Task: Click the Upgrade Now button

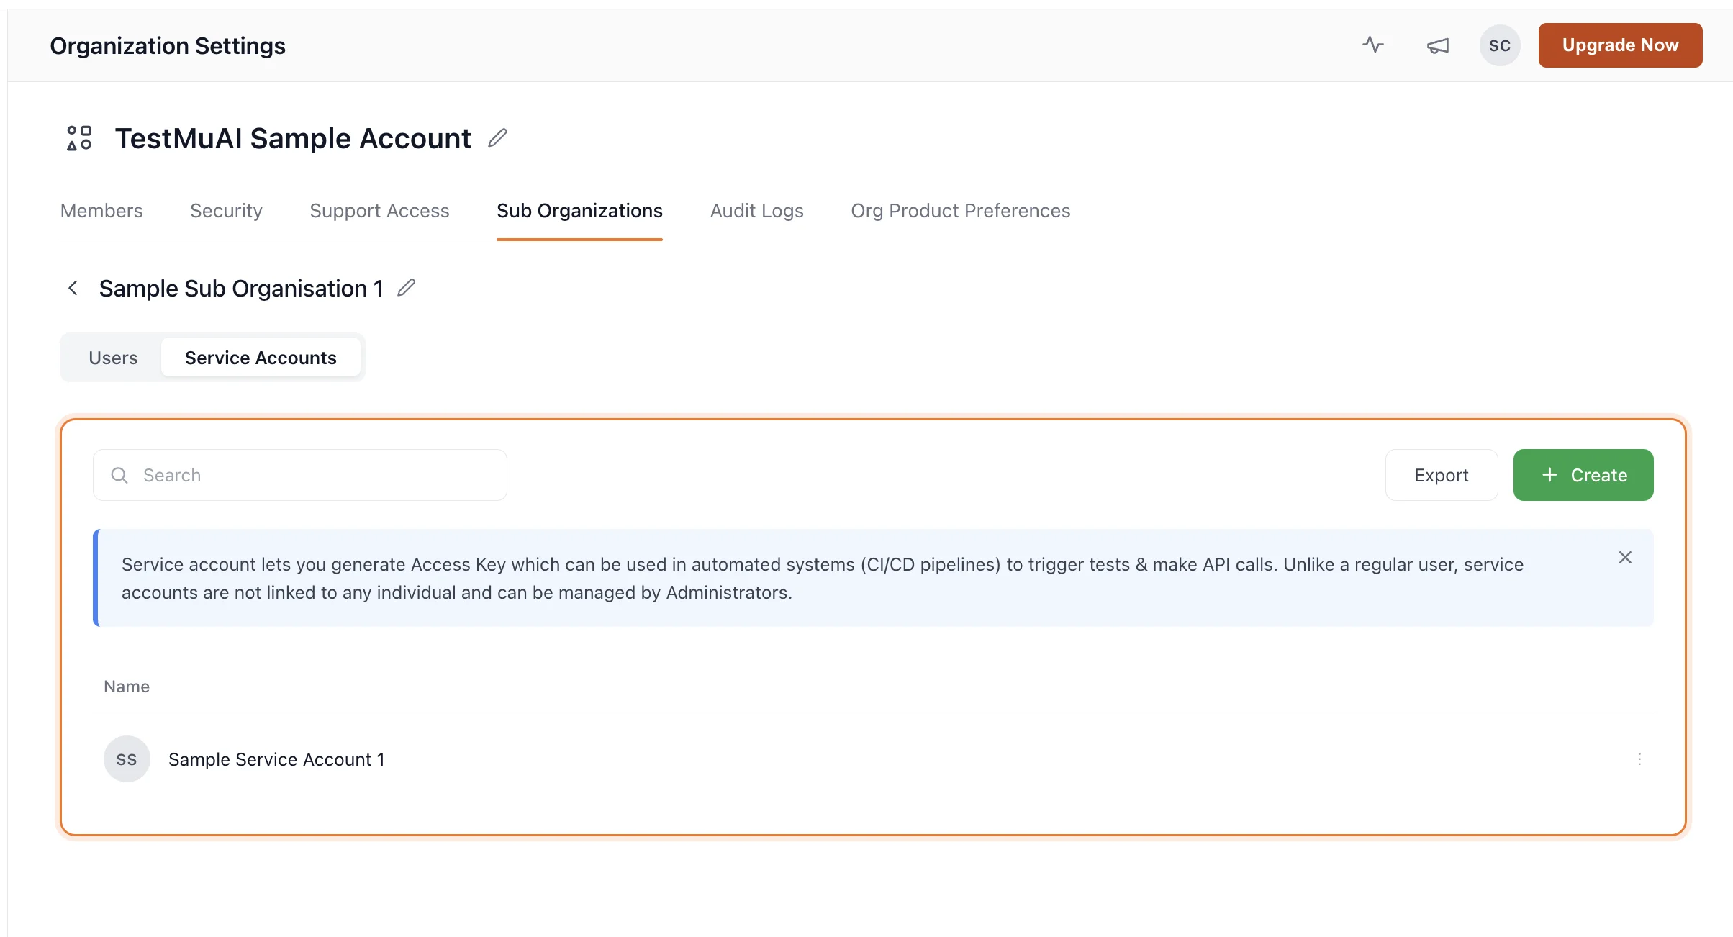Action: click(x=1620, y=45)
